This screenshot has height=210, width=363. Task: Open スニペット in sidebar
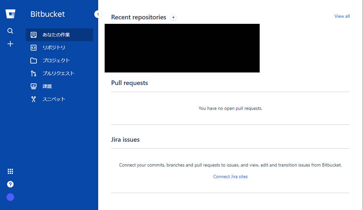pos(59,99)
